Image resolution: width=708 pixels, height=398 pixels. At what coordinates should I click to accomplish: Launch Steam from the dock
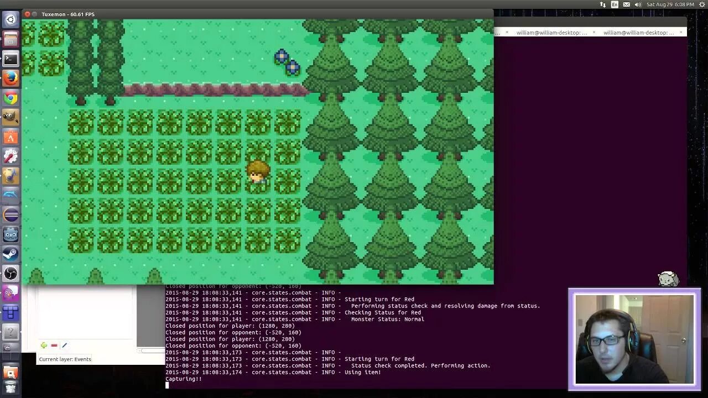(11, 254)
